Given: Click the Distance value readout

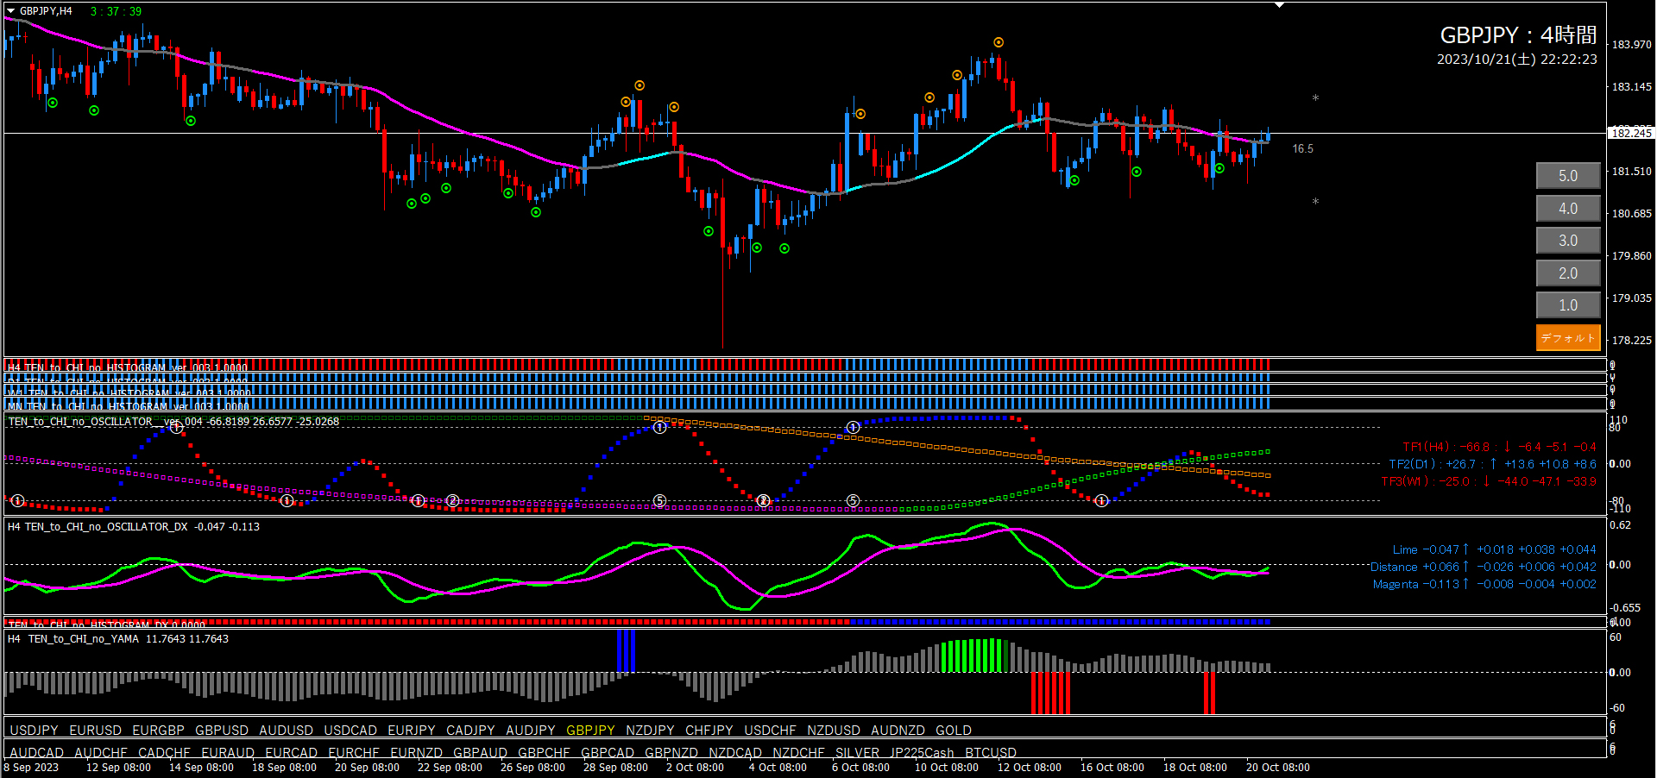Looking at the screenshot, I should point(1484,567).
